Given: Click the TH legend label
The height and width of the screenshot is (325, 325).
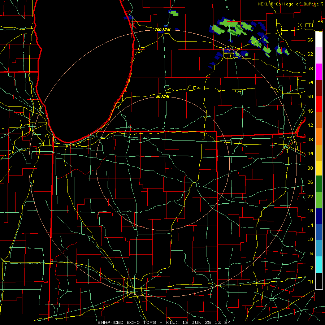Looking at the screenshot, I should click(310, 282).
